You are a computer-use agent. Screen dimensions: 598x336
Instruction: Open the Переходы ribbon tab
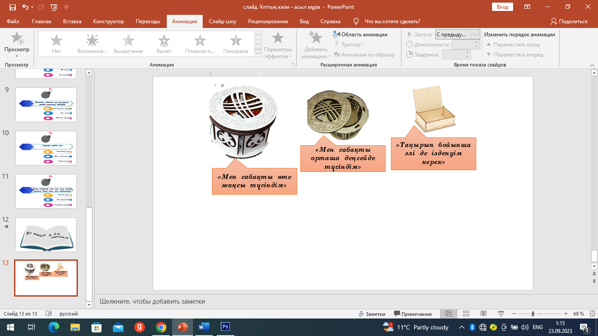point(148,21)
